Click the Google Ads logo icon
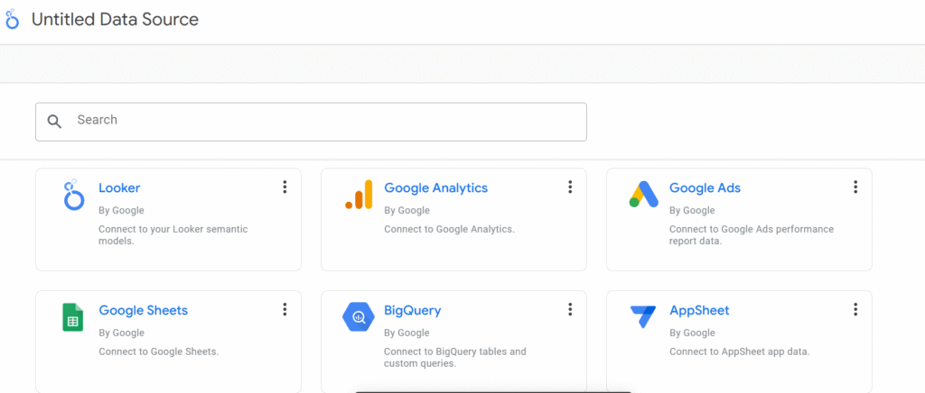 [643, 194]
